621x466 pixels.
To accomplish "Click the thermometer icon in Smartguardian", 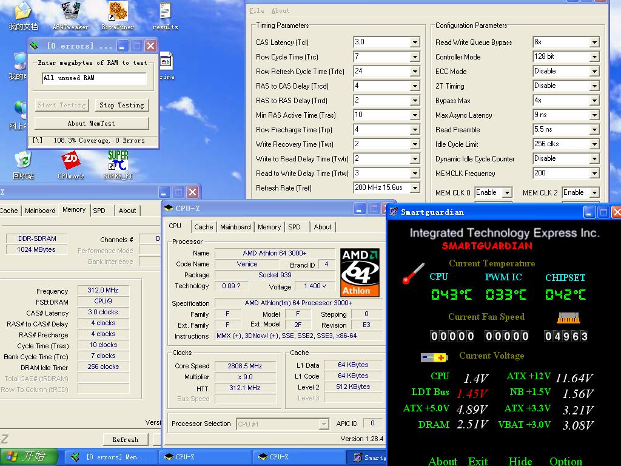I will coord(413,274).
